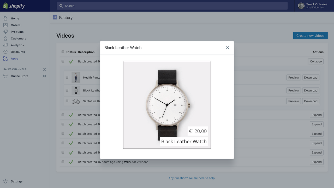The height and width of the screenshot is (188, 334).
Task: Add a sales channel with plus icon
Action: [44, 69]
